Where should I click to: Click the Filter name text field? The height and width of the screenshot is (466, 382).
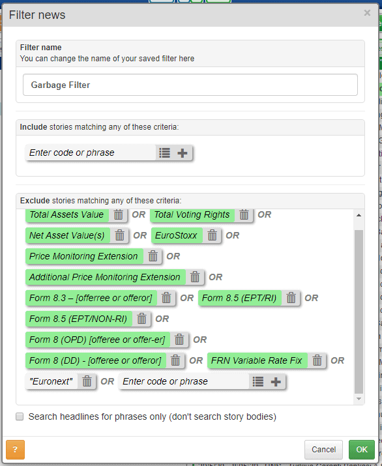tap(190, 85)
